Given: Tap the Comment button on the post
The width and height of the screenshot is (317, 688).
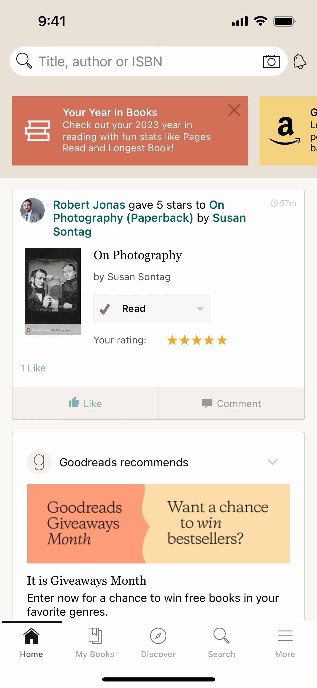Looking at the screenshot, I should point(232,403).
